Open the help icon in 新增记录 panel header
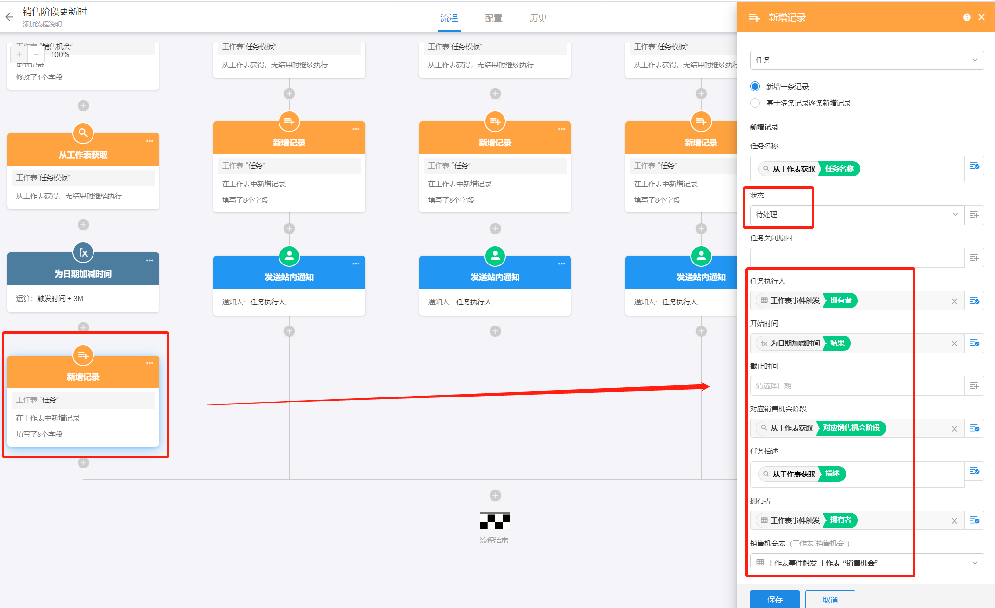 tap(967, 17)
